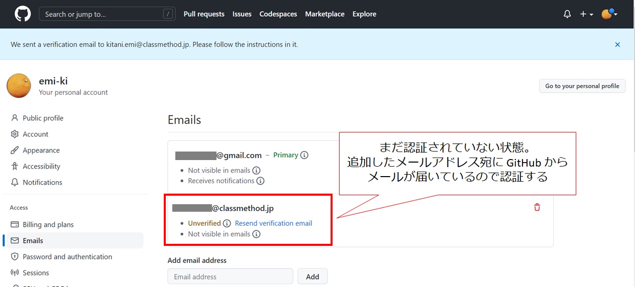Open Appearance settings in sidebar
This screenshot has width=635, height=287.
point(41,150)
